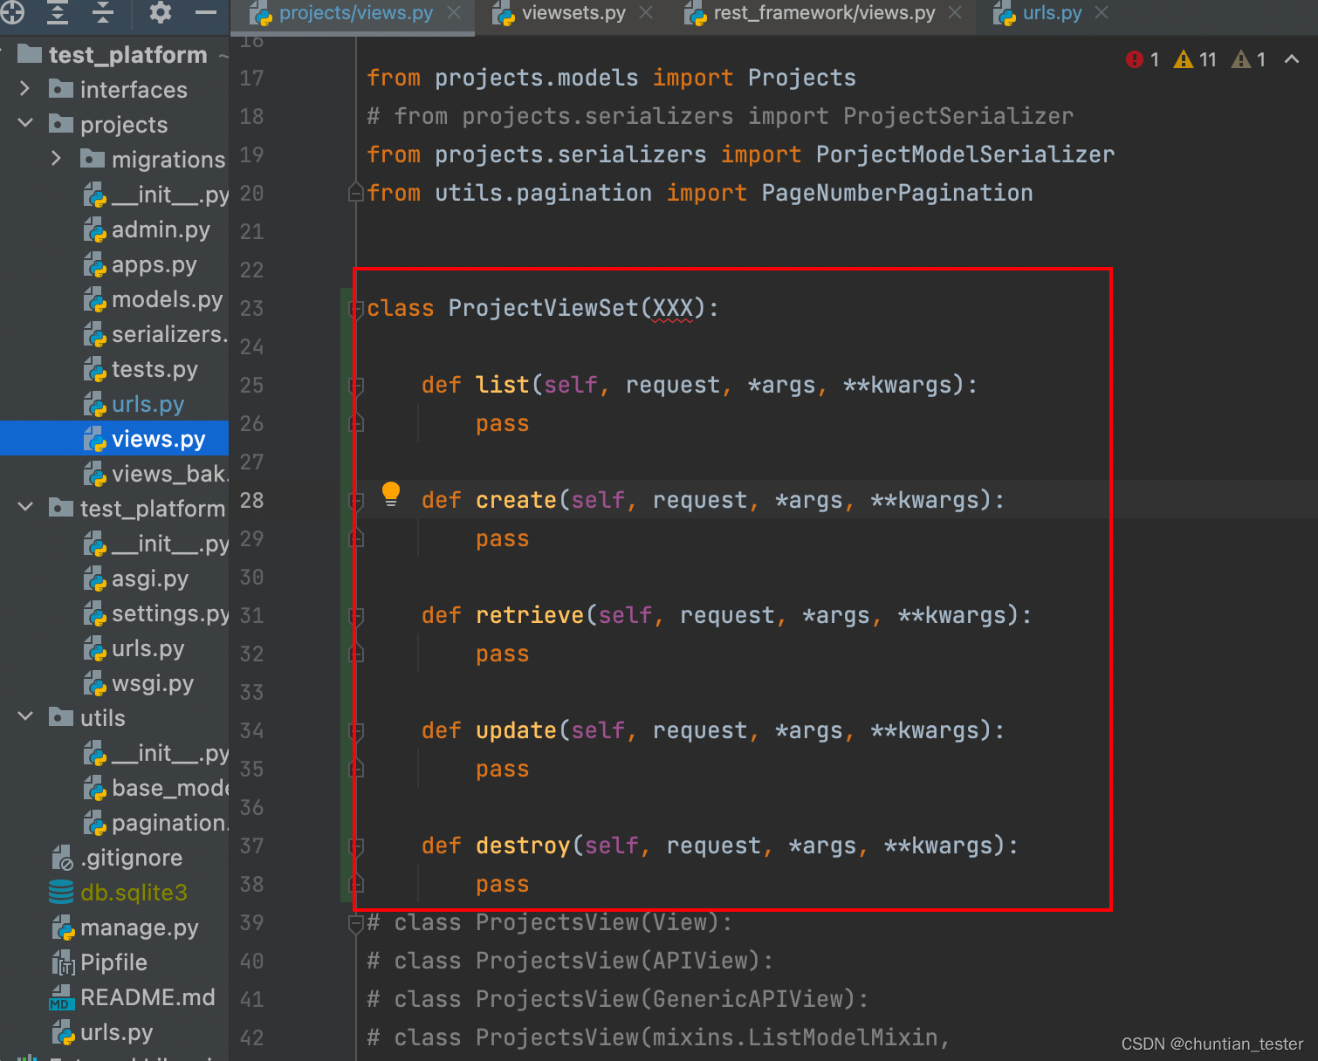Click the lightbulb quick-fix icon on line 28
Image resolution: width=1318 pixels, height=1061 pixels.
coord(391,494)
